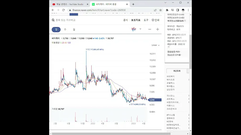Click the 동일업종 등락률 link
This screenshot has height=135, width=241.
click(x=174, y=55)
